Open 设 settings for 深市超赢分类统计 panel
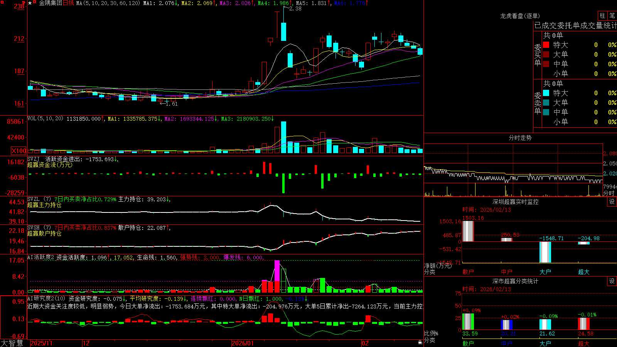Image resolution: width=617 pixels, height=347 pixels. [612, 281]
